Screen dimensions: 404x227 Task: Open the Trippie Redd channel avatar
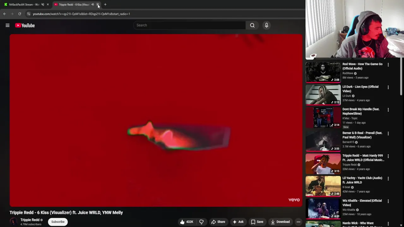pos(13,222)
